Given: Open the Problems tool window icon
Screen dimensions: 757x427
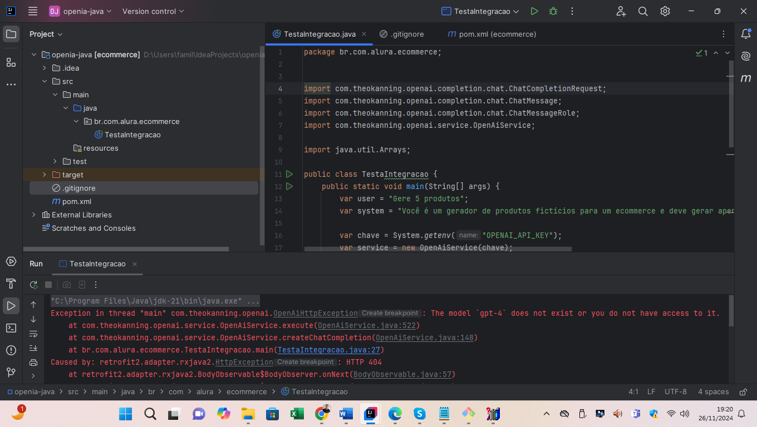Looking at the screenshot, I should tap(11, 350).
